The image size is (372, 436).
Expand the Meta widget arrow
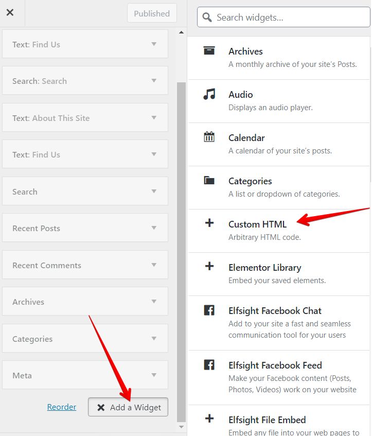pos(153,375)
